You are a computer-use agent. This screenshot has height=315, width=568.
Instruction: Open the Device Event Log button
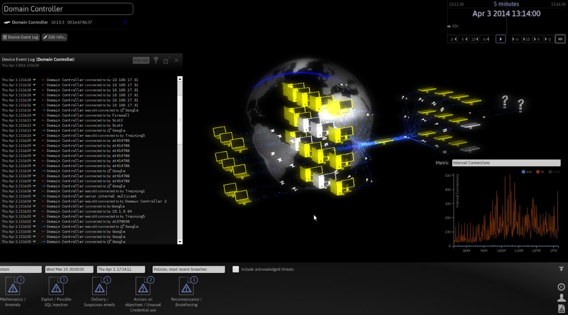click(x=20, y=37)
